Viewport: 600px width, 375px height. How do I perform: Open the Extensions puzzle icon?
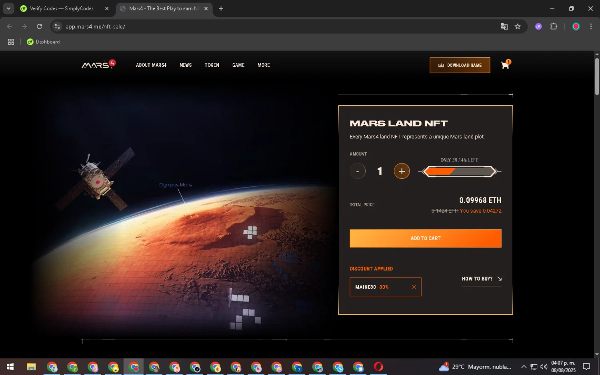pos(554,26)
